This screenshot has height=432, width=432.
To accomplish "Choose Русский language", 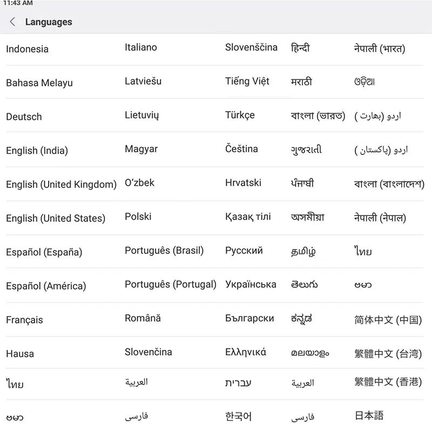I will [x=244, y=251].
